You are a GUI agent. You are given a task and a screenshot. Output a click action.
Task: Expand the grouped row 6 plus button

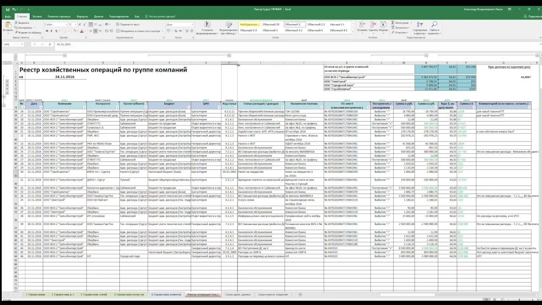tap(7, 81)
